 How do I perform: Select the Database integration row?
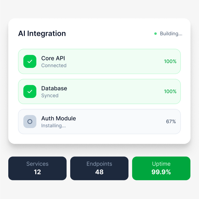pyautogui.click(x=99, y=92)
